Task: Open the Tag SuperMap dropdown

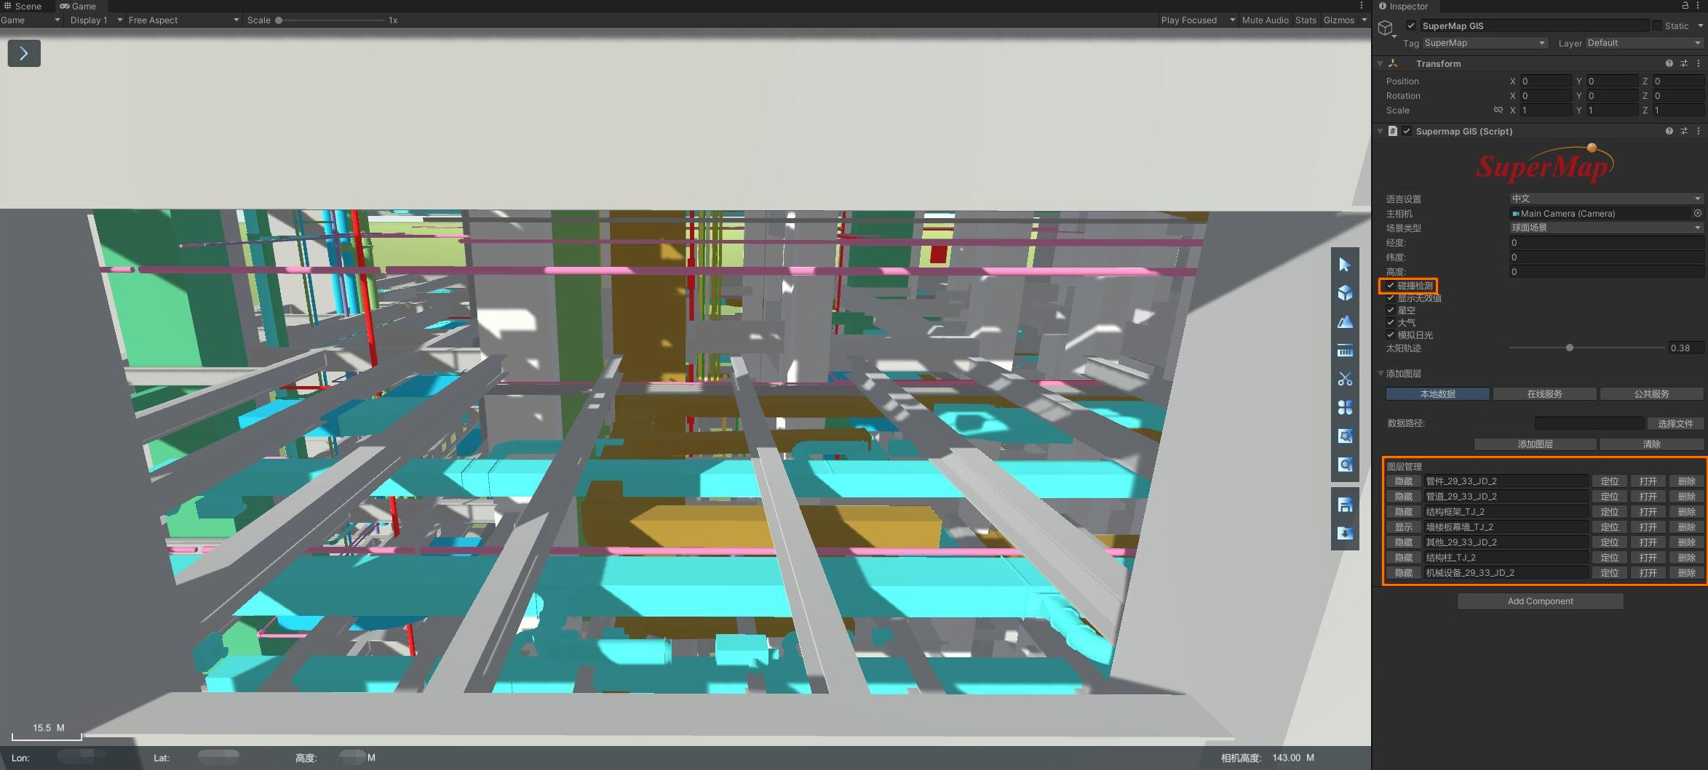Action: (x=1485, y=44)
